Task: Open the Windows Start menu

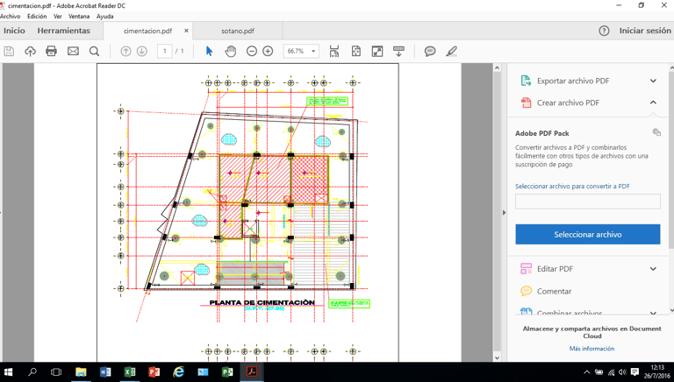Action: click(8, 372)
